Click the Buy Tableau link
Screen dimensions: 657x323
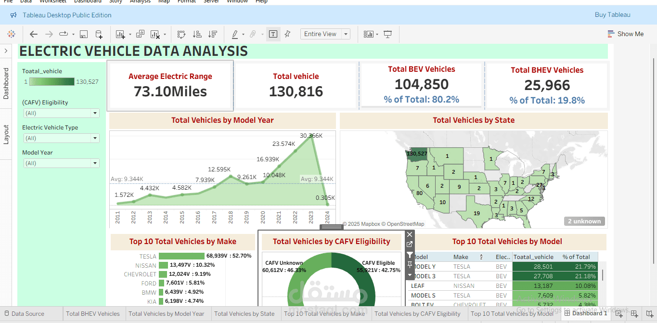pyautogui.click(x=612, y=15)
